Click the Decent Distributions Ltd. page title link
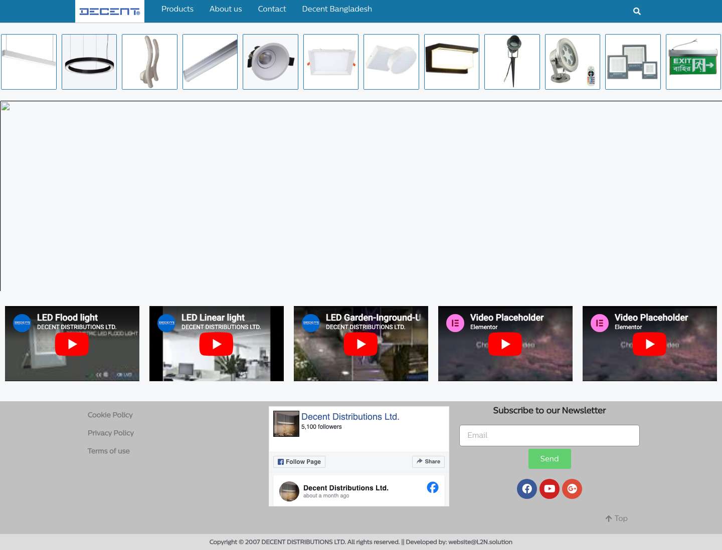Image resolution: width=722 pixels, height=550 pixels. pos(350,417)
